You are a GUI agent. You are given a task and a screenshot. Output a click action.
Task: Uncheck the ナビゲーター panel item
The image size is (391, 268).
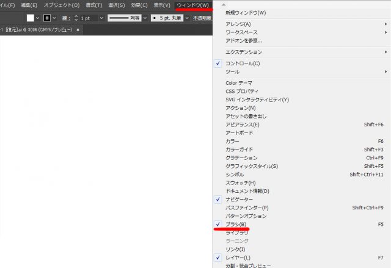[x=239, y=199]
